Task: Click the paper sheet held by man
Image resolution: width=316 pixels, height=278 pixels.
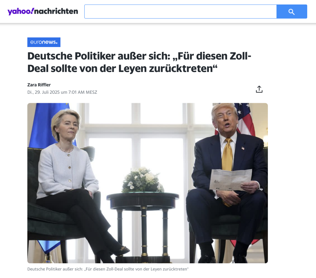Action: pos(231,180)
